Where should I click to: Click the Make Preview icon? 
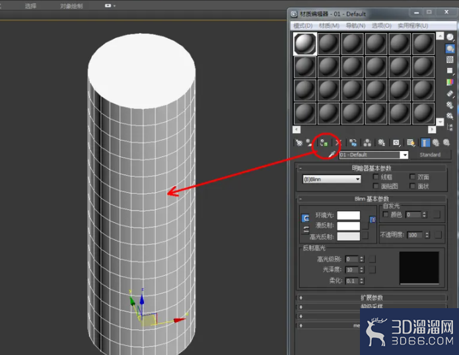click(450, 94)
